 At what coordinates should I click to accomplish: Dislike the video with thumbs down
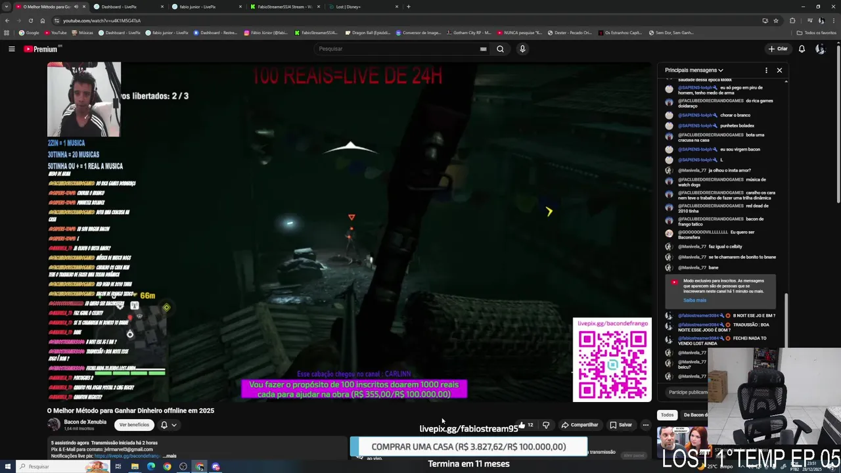546,425
